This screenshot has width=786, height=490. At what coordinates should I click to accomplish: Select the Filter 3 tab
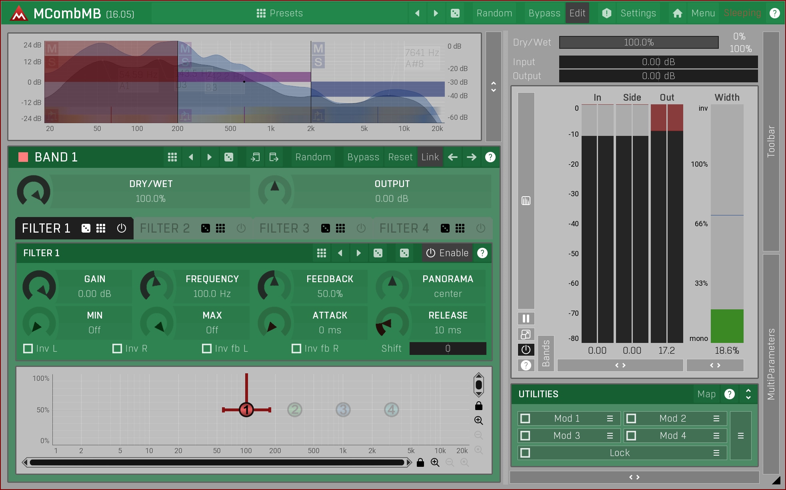pyautogui.click(x=284, y=228)
